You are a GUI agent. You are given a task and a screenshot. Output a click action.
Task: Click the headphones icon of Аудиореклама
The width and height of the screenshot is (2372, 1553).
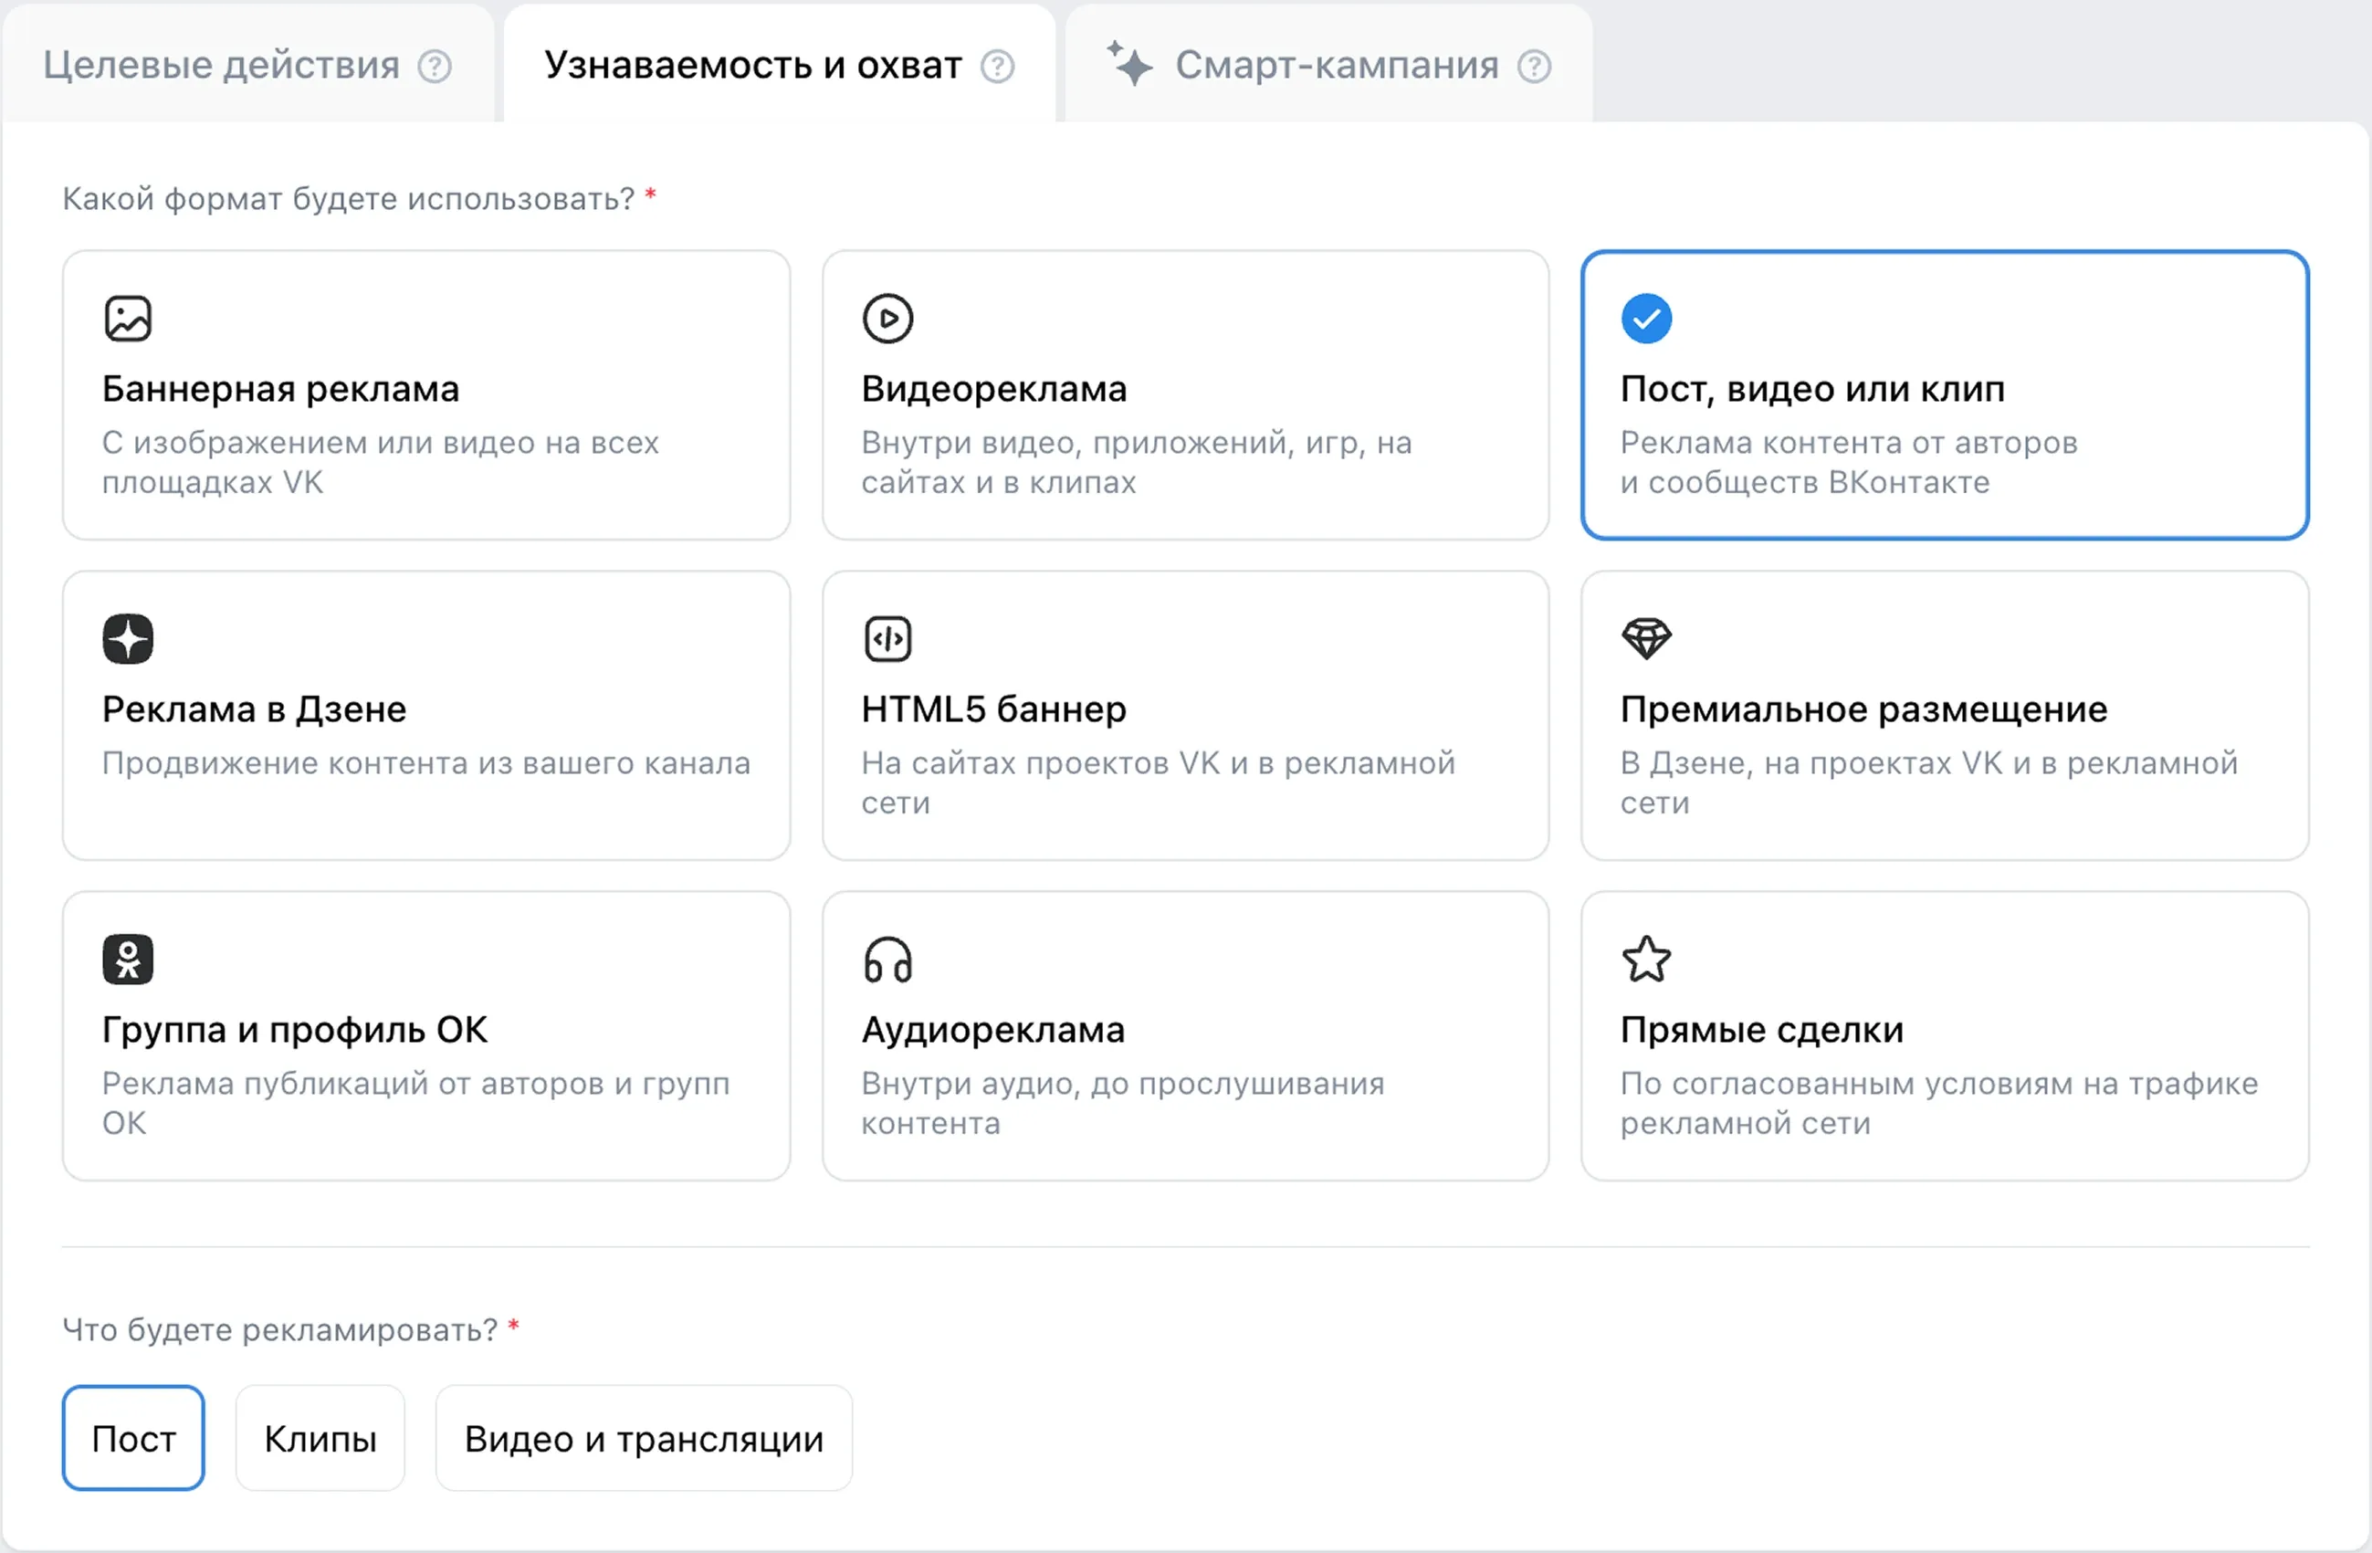tap(887, 960)
